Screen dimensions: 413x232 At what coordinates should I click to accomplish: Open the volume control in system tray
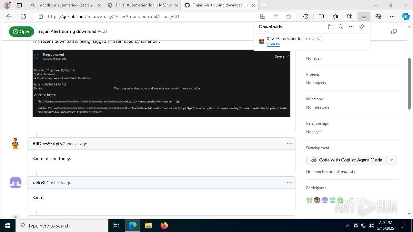coord(371,226)
